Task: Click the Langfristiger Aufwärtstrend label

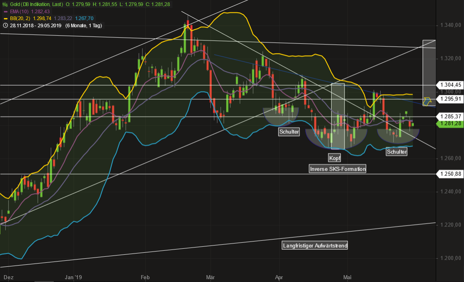Action: point(315,246)
